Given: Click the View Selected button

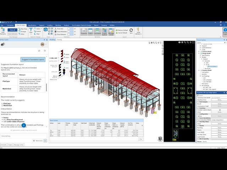Looking at the screenshot, I should (x=12, y=34).
